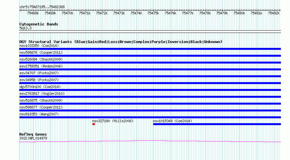Open nsv516875 (Shaikh2009) variant
290x160 pixels.
tap(41, 100)
